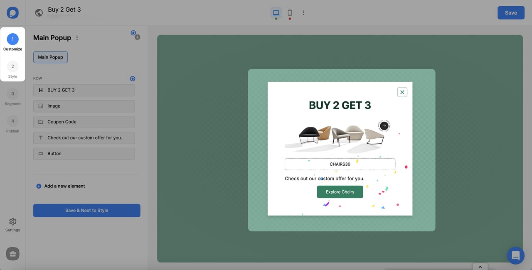Open the Popupsmart logo home
This screenshot has height=270, width=532.
pyautogui.click(x=12, y=12)
